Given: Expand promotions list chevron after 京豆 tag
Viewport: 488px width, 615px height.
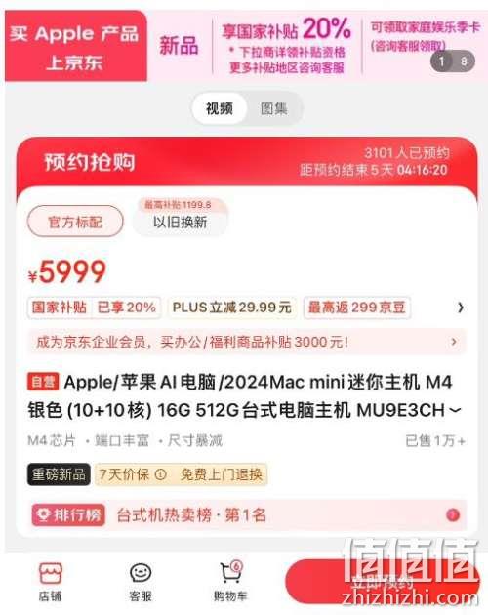Looking at the screenshot, I should (461, 307).
